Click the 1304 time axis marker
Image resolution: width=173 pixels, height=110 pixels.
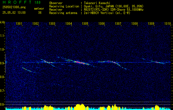pyautogui.click(x=69, y=23)
